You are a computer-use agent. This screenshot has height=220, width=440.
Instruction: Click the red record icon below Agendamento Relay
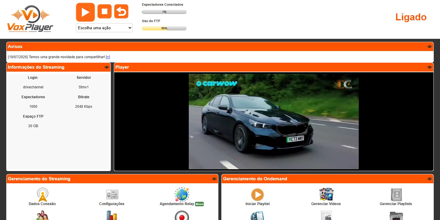[182, 216]
